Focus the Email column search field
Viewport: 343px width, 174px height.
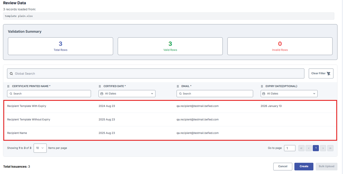(x=215, y=94)
